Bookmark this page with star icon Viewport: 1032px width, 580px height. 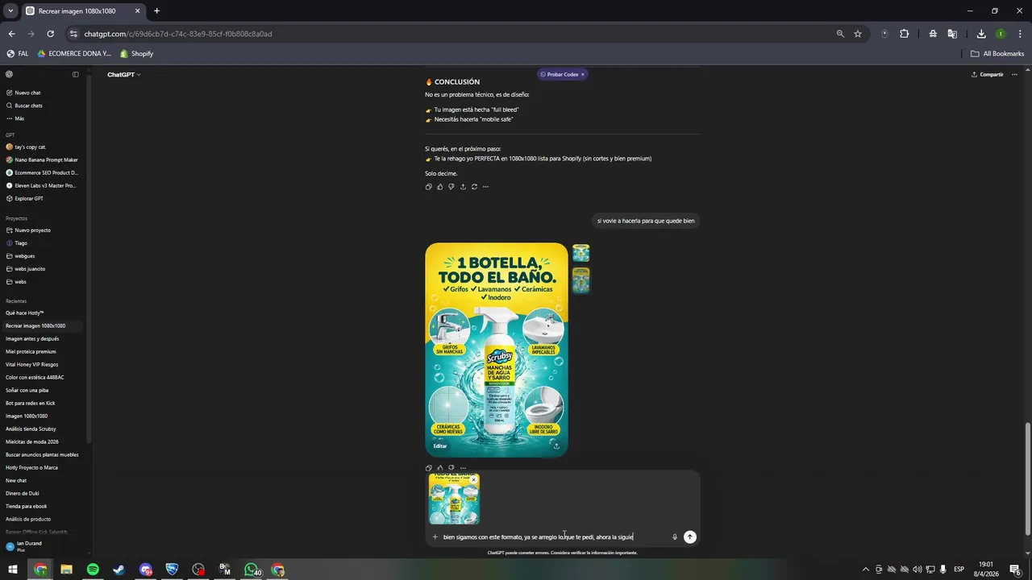tap(858, 34)
